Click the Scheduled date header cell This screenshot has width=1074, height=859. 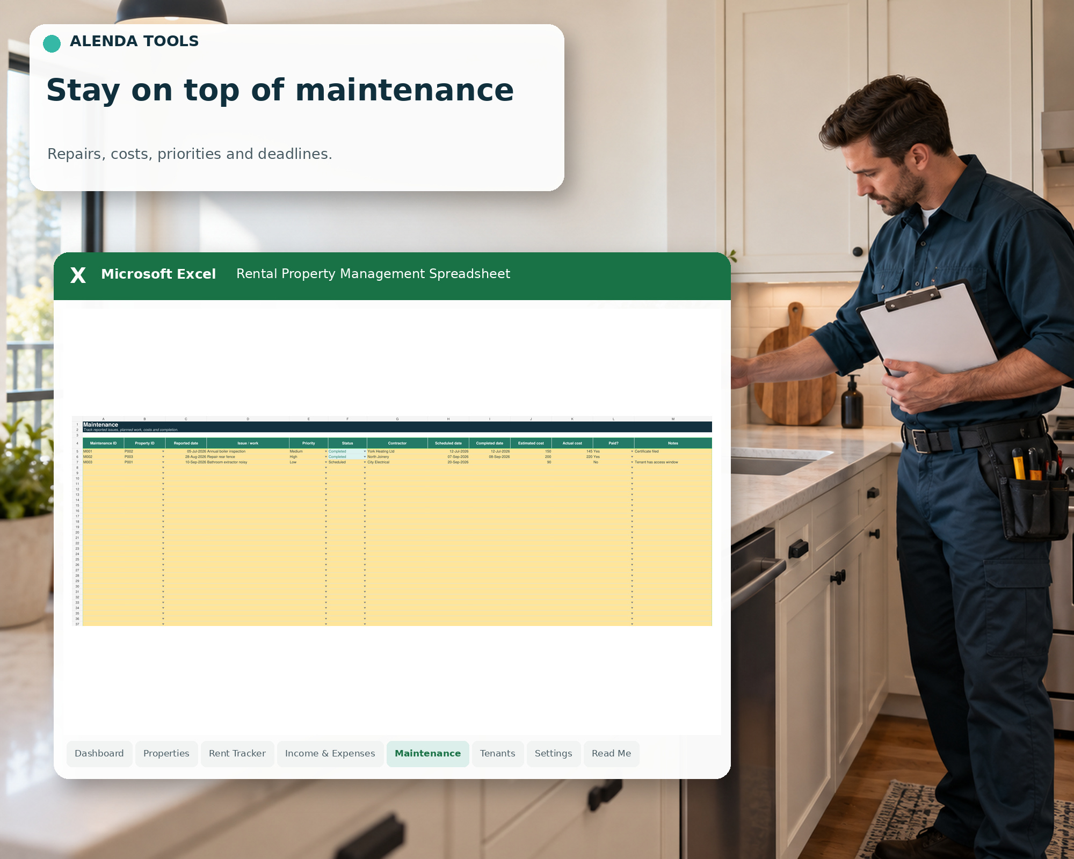click(448, 443)
